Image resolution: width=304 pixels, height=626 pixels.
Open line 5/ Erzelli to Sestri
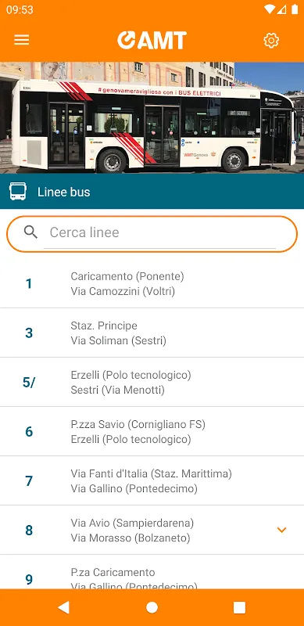coord(152,382)
